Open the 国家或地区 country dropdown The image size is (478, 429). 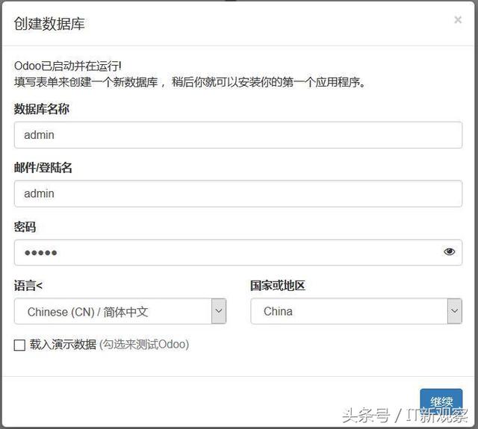point(356,311)
